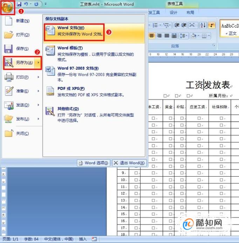Click the row number 10 cell
Image resolution: width=239 pixels, height=243 pixels.
tap(123, 180)
